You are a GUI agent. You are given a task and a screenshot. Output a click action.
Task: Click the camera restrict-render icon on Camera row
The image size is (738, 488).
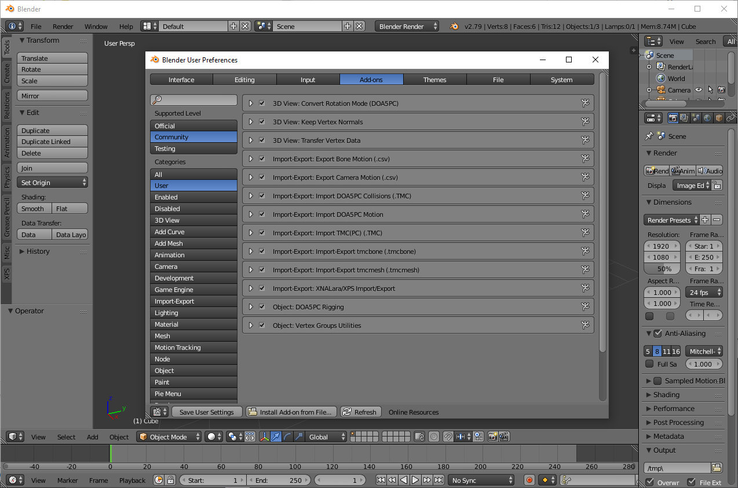[x=721, y=90]
